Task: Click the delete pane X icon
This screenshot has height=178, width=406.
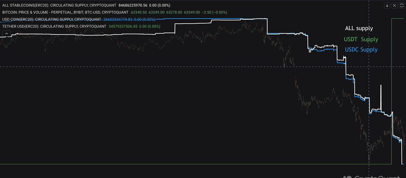Action: pyautogui.click(x=395, y=6)
